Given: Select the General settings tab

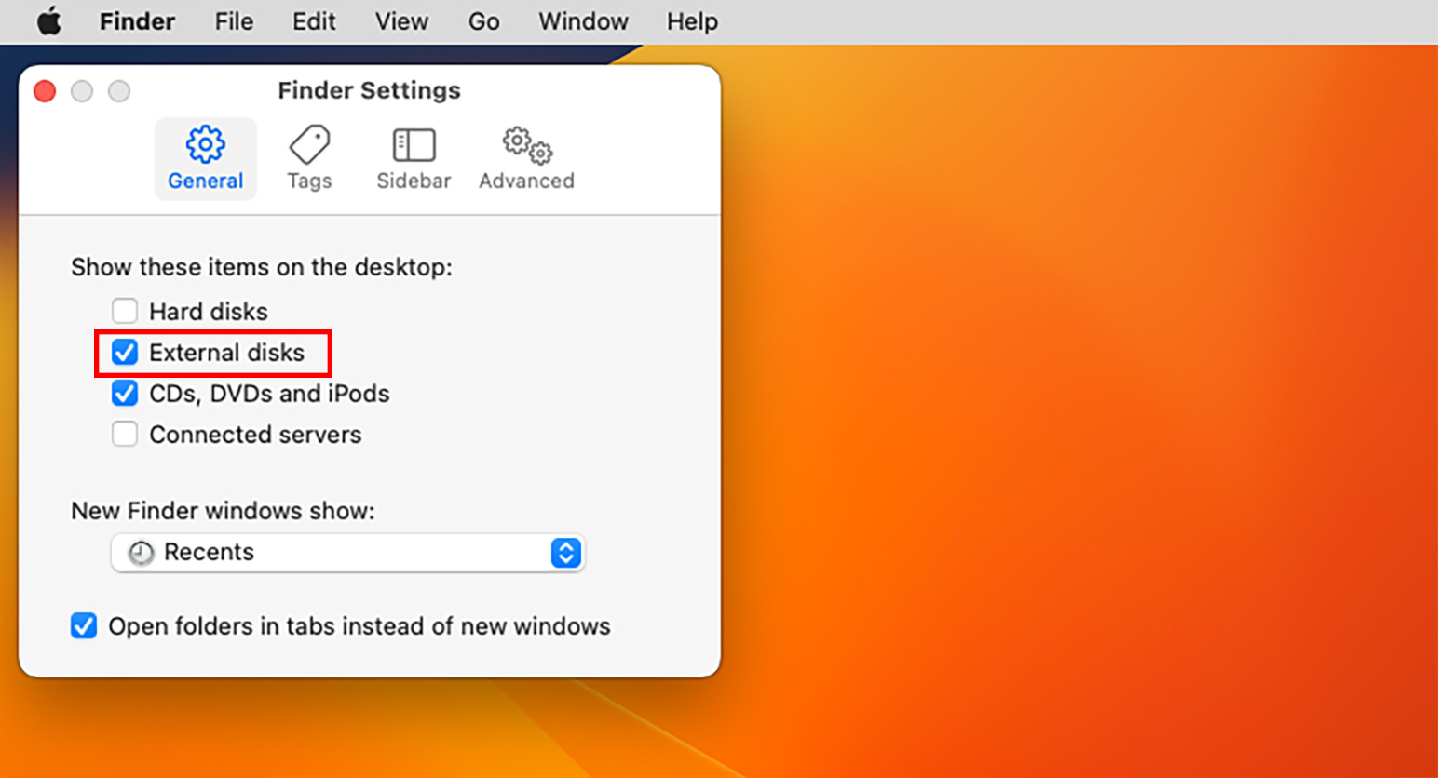Looking at the screenshot, I should (206, 159).
